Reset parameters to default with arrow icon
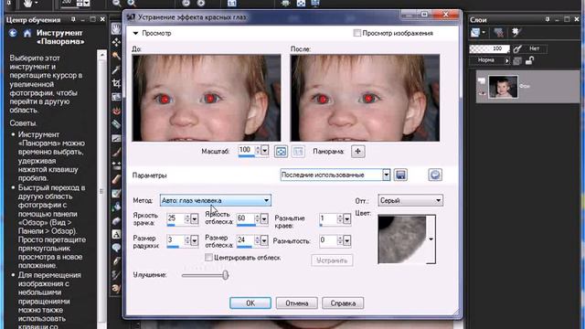The width and height of the screenshot is (585, 329). click(435, 175)
